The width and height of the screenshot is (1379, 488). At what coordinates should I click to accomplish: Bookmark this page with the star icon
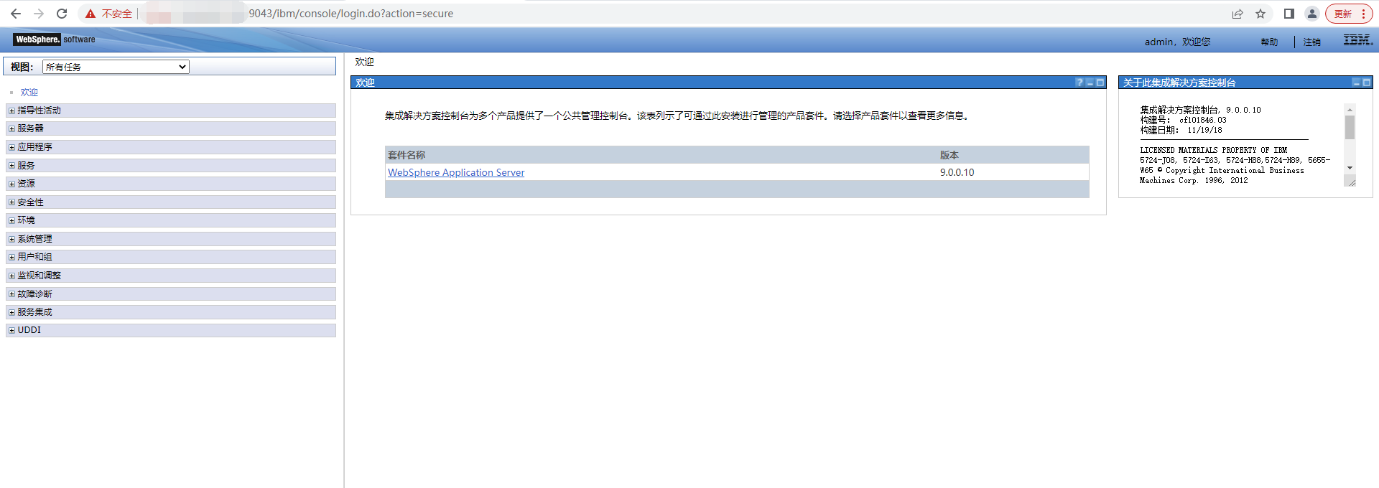pos(1260,14)
